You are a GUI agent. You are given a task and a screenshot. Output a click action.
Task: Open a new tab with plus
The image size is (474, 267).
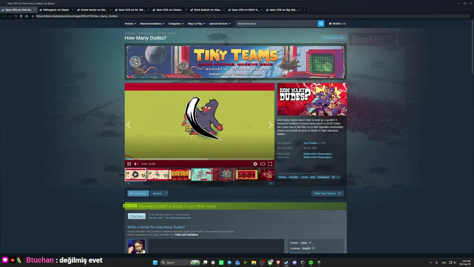tap(304, 10)
